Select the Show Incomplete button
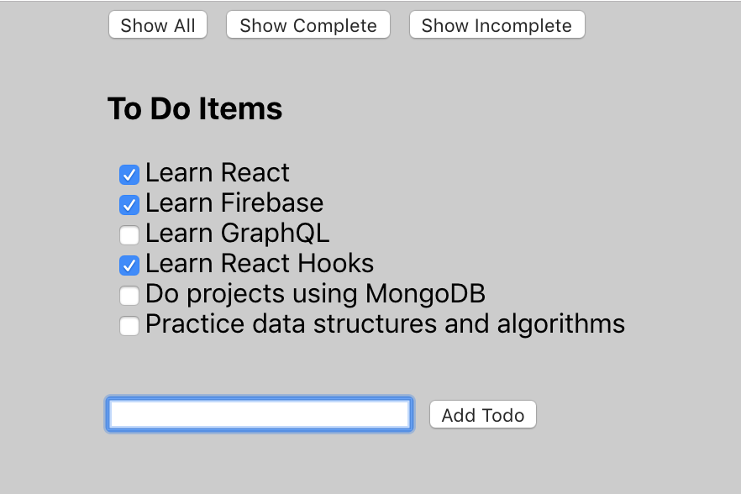 point(497,25)
